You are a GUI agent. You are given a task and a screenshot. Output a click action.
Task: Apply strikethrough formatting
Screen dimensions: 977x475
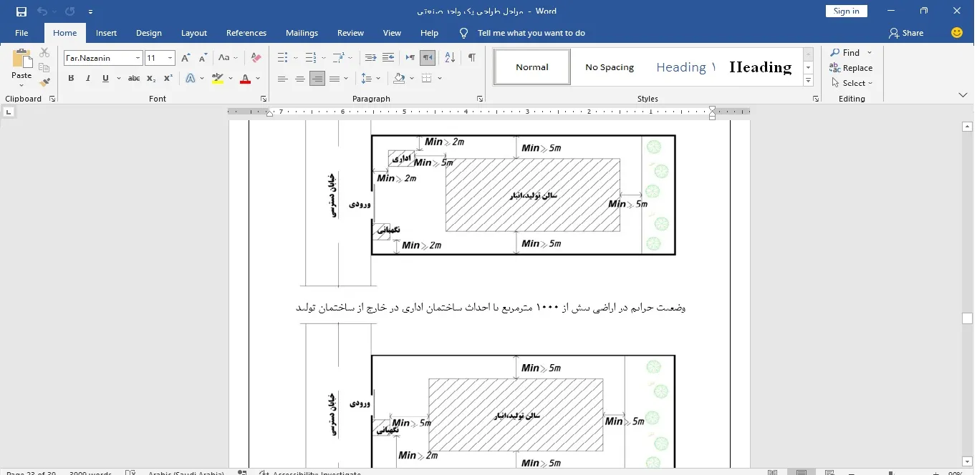click(x=134, y=79)
